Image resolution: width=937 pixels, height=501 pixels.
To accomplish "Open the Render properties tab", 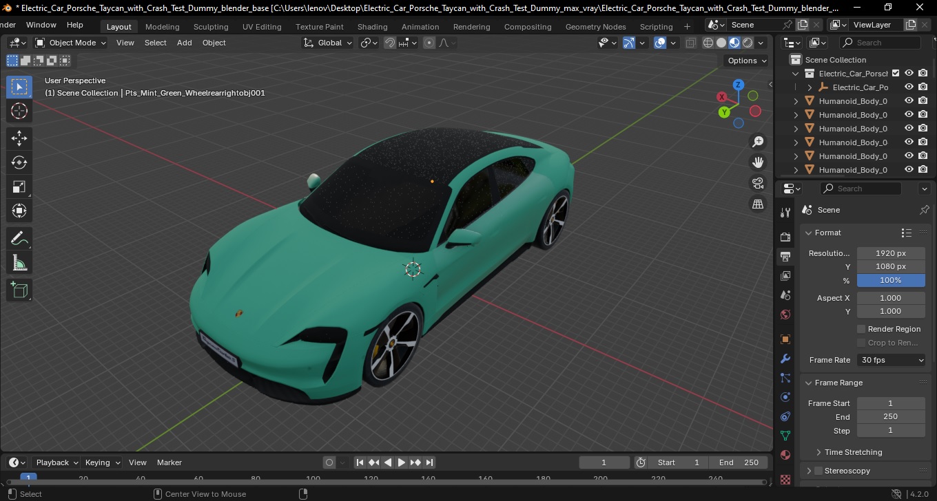I will [785, 237].
